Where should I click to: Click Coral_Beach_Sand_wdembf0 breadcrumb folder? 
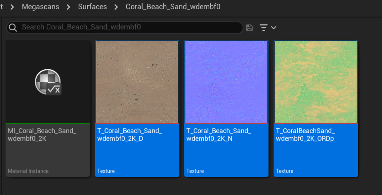click(173, 7)
